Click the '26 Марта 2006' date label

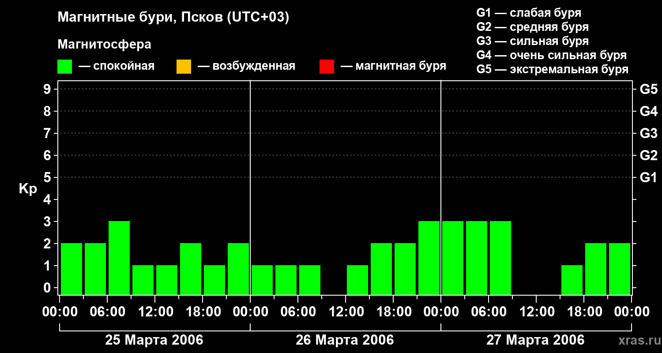(345, 340)
